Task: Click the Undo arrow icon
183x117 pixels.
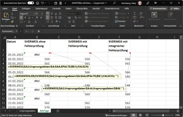Action: coord(43,3)
